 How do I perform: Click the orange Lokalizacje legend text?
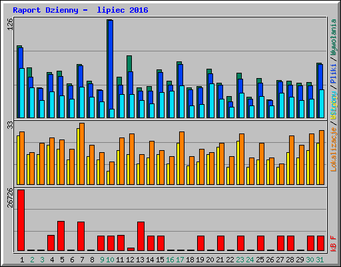coord(334,150)
